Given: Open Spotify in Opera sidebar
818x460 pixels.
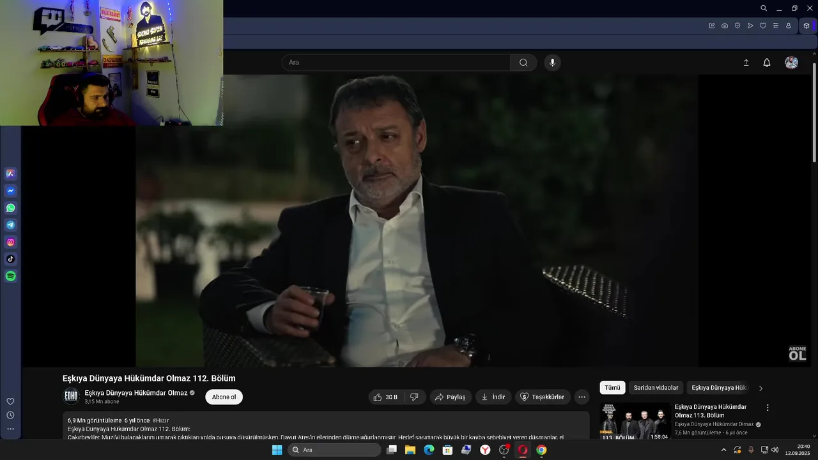Looking at the screenshot, I should 10,277.
